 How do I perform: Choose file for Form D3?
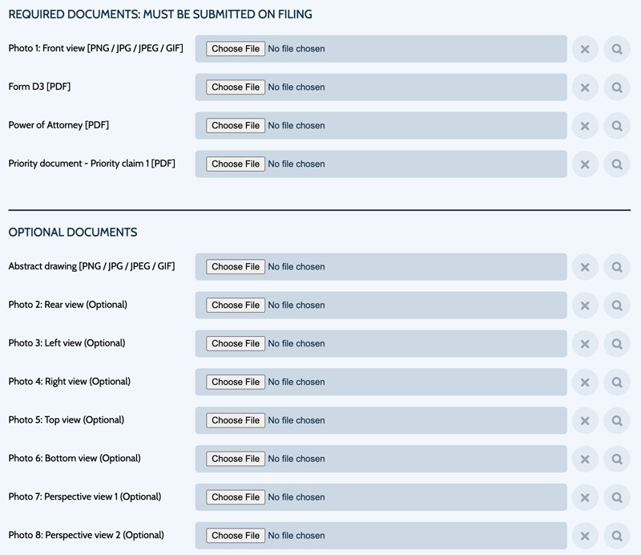coord(236,87)
